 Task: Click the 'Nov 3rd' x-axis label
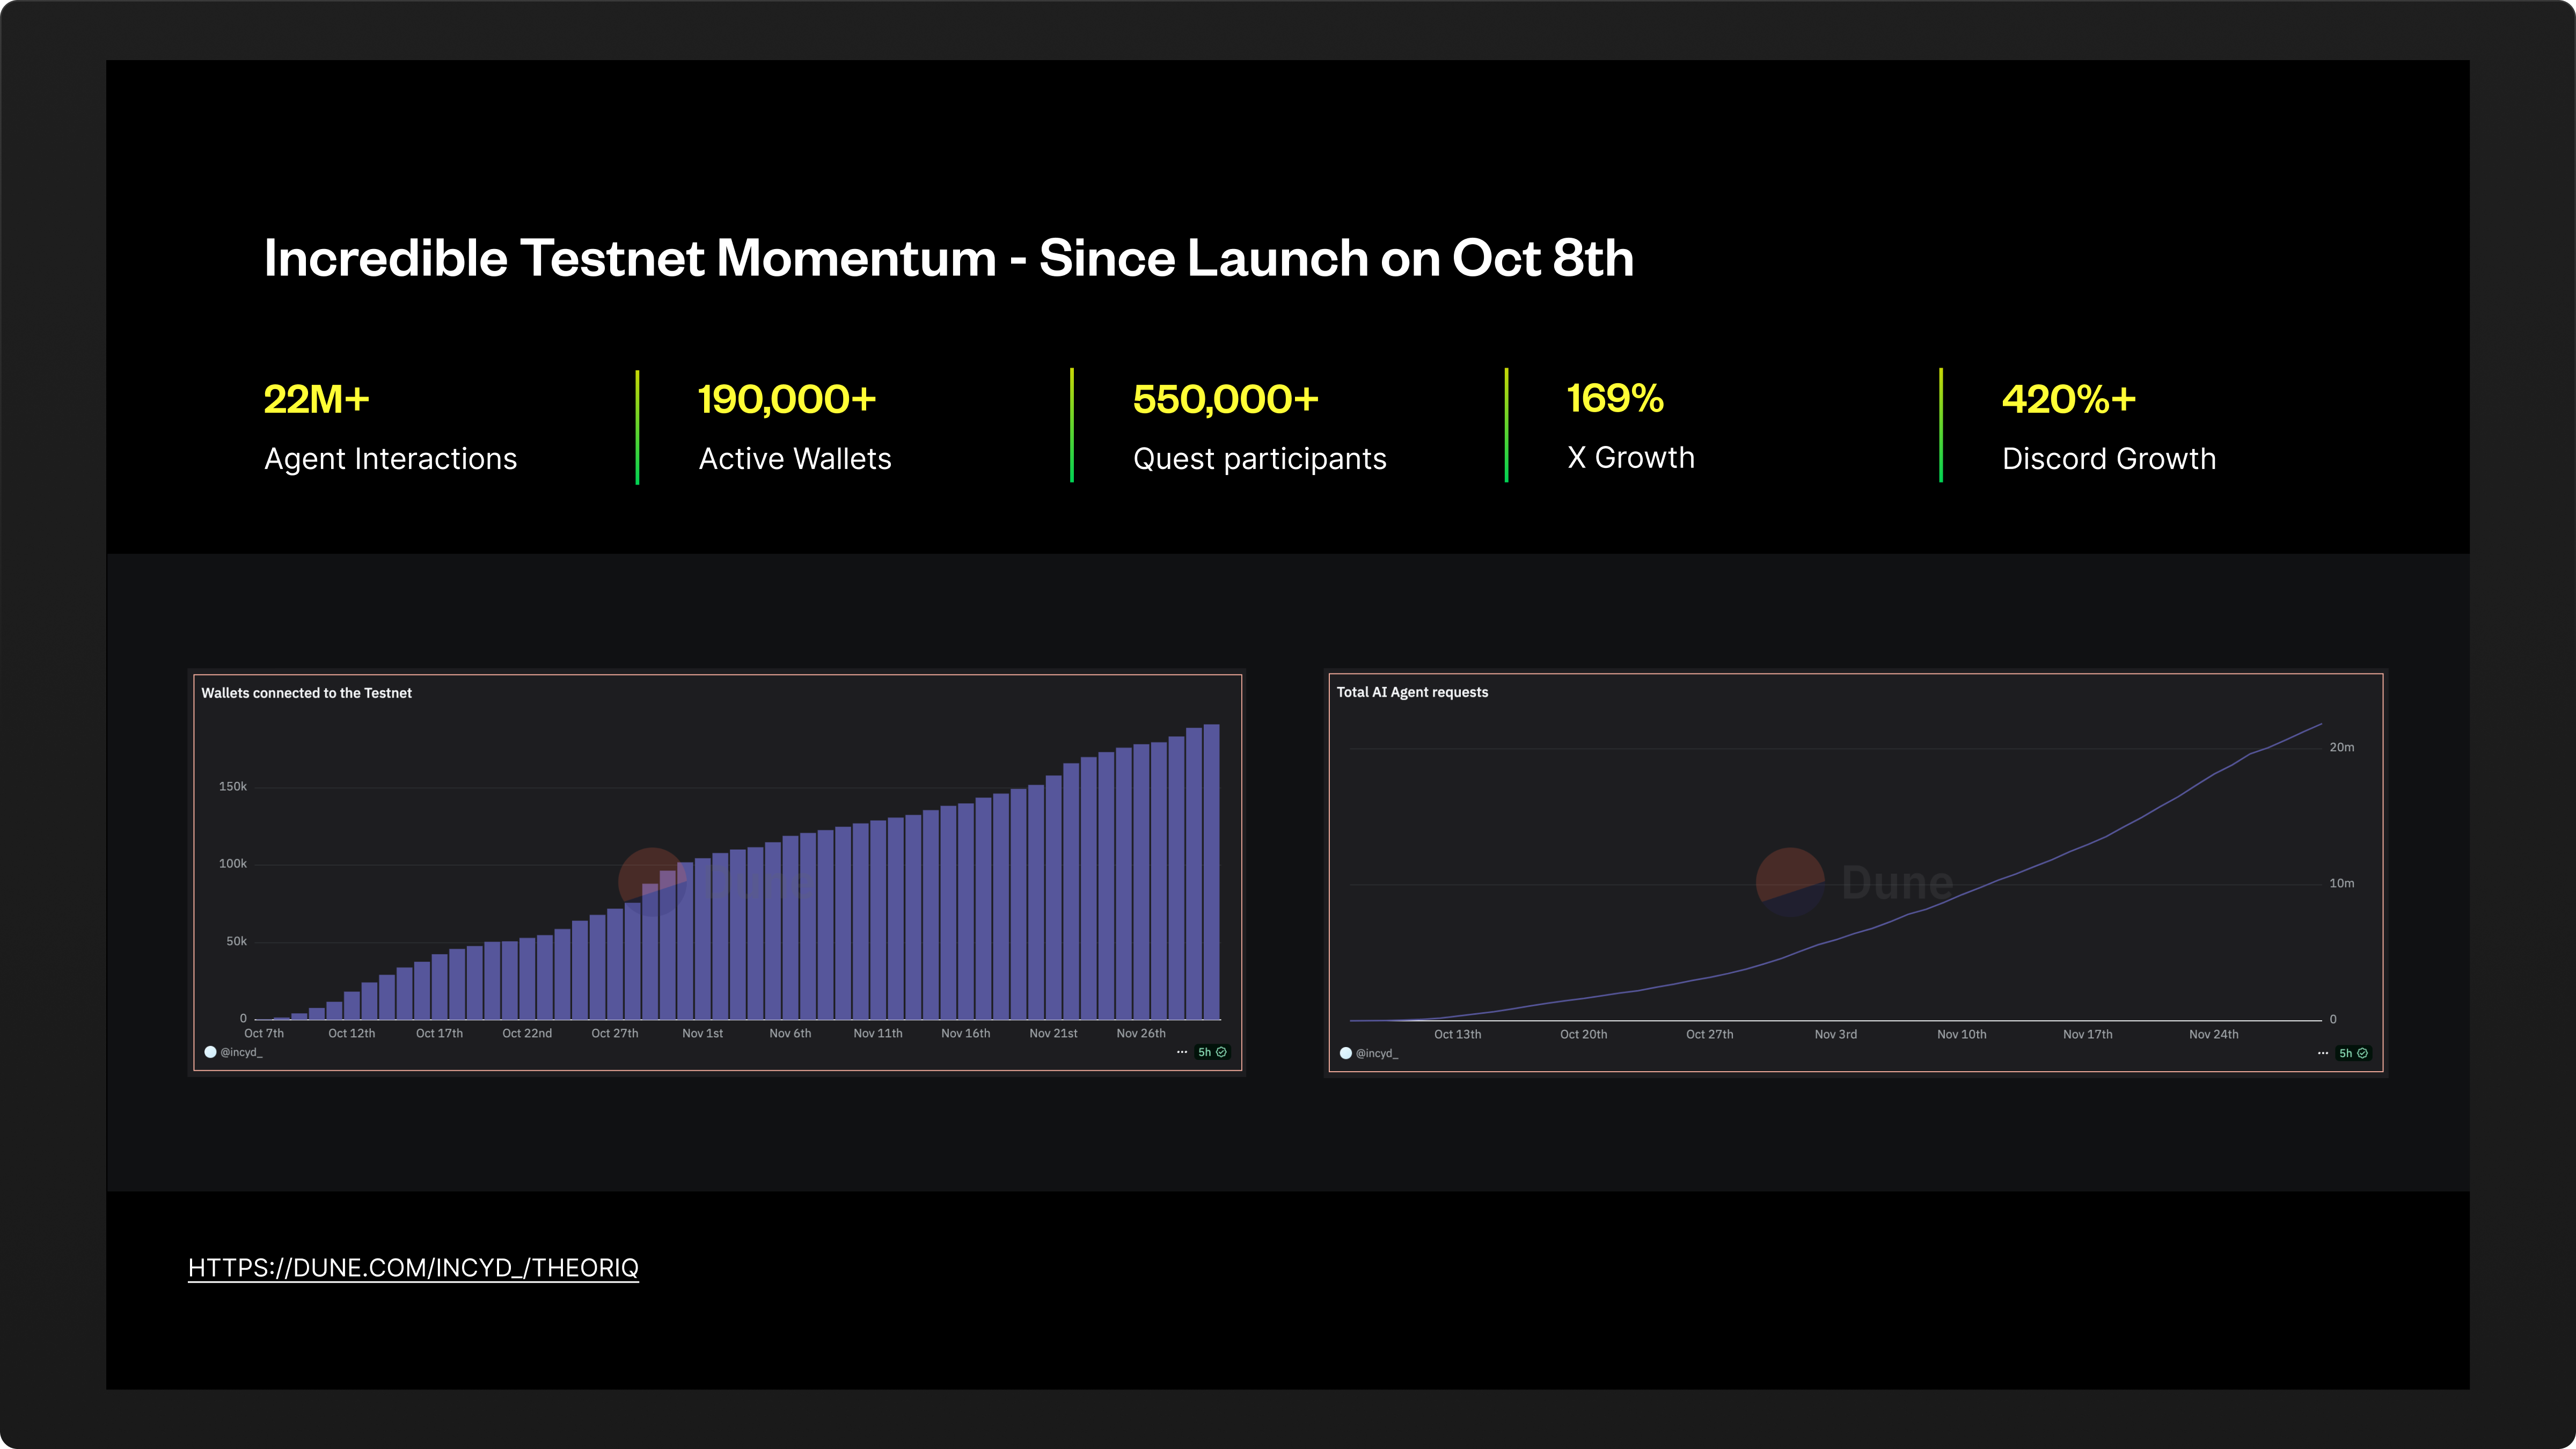(1836, 1035)
